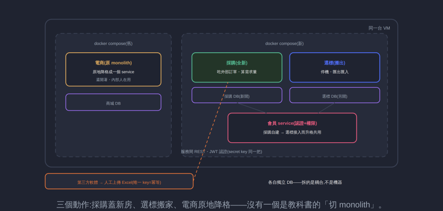
Task: Select the 選標 DB(另開) box
Action: click(334, 95)
